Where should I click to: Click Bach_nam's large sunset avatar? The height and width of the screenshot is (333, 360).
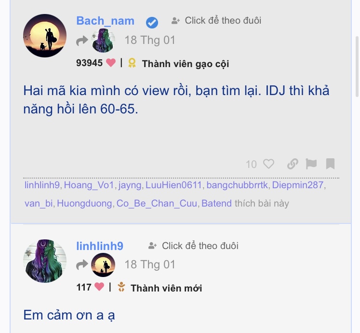coord(45,36)
